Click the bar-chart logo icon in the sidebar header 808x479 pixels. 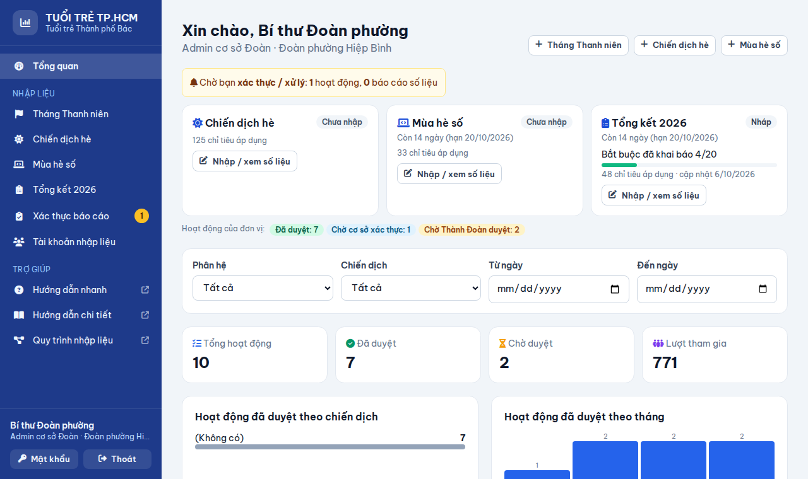coord(25,23)
